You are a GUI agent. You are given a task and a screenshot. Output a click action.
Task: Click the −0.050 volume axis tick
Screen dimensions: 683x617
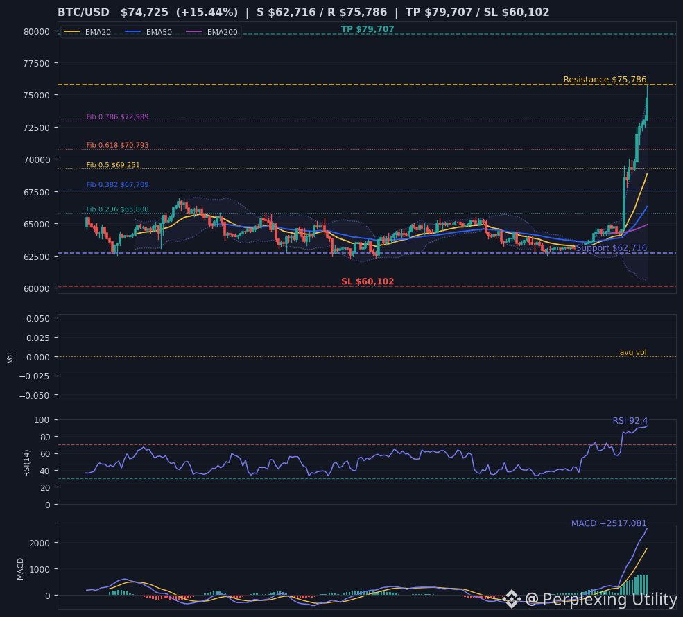[35, 396]
